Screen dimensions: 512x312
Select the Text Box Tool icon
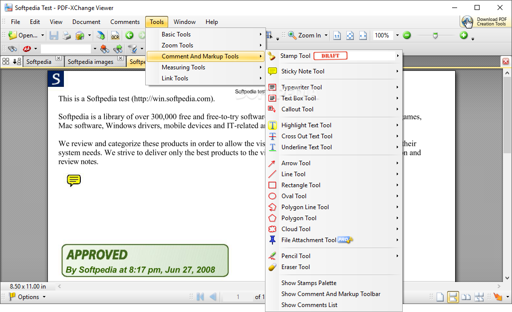pyautogui.click(x=272, y=98)
